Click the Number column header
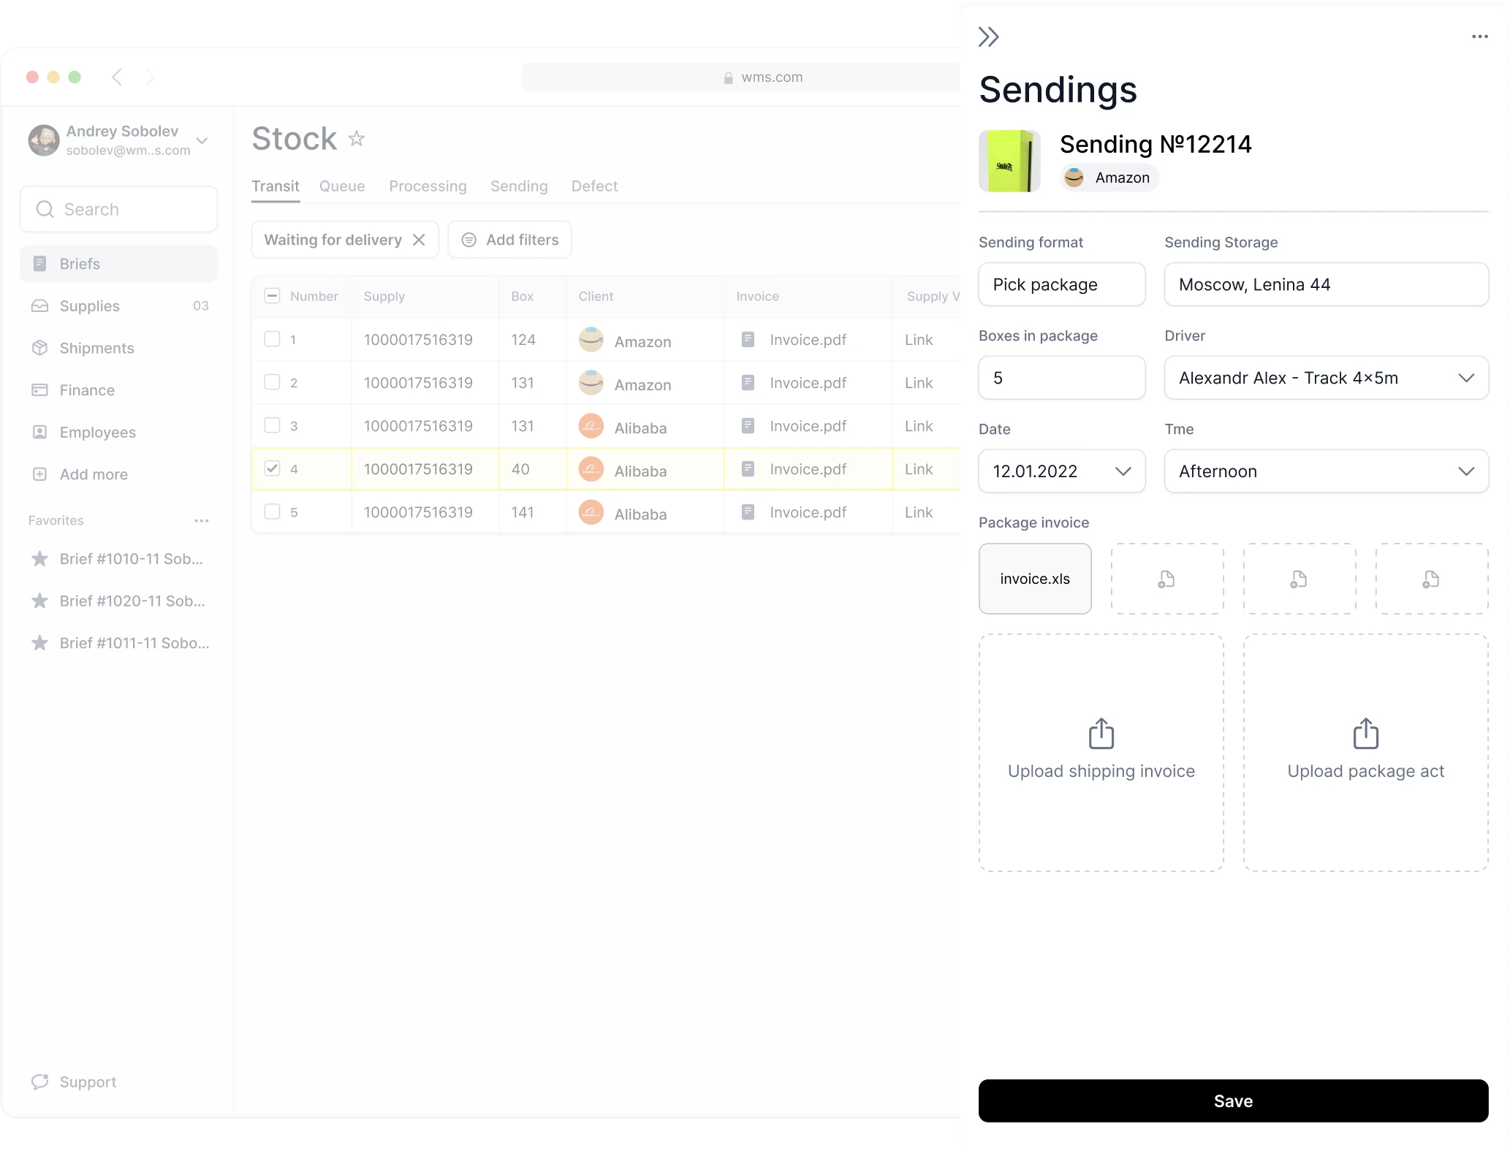1510x1151 pixels. 314,296
